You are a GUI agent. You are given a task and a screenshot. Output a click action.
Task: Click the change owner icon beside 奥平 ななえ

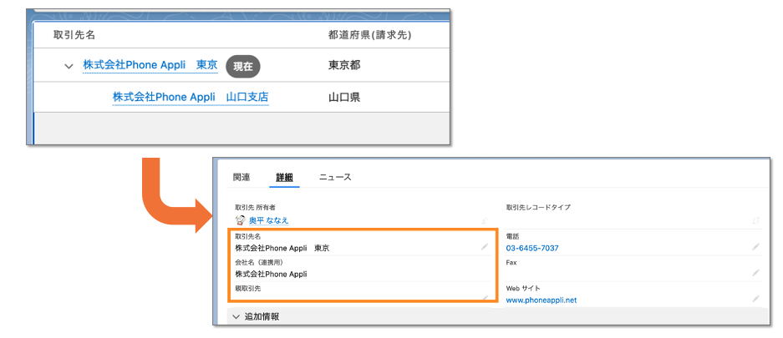click(x=485, y=220)
